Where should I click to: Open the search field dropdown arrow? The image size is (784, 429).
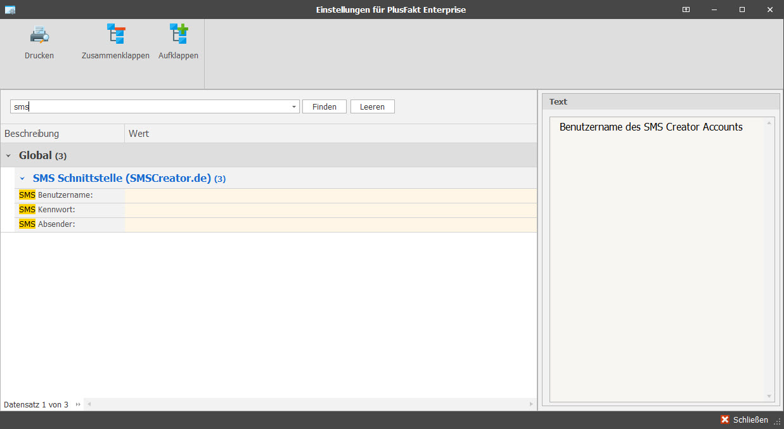click(294, 107)
